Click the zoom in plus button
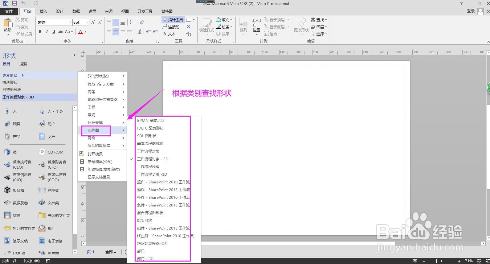 [x=459, y=261]
